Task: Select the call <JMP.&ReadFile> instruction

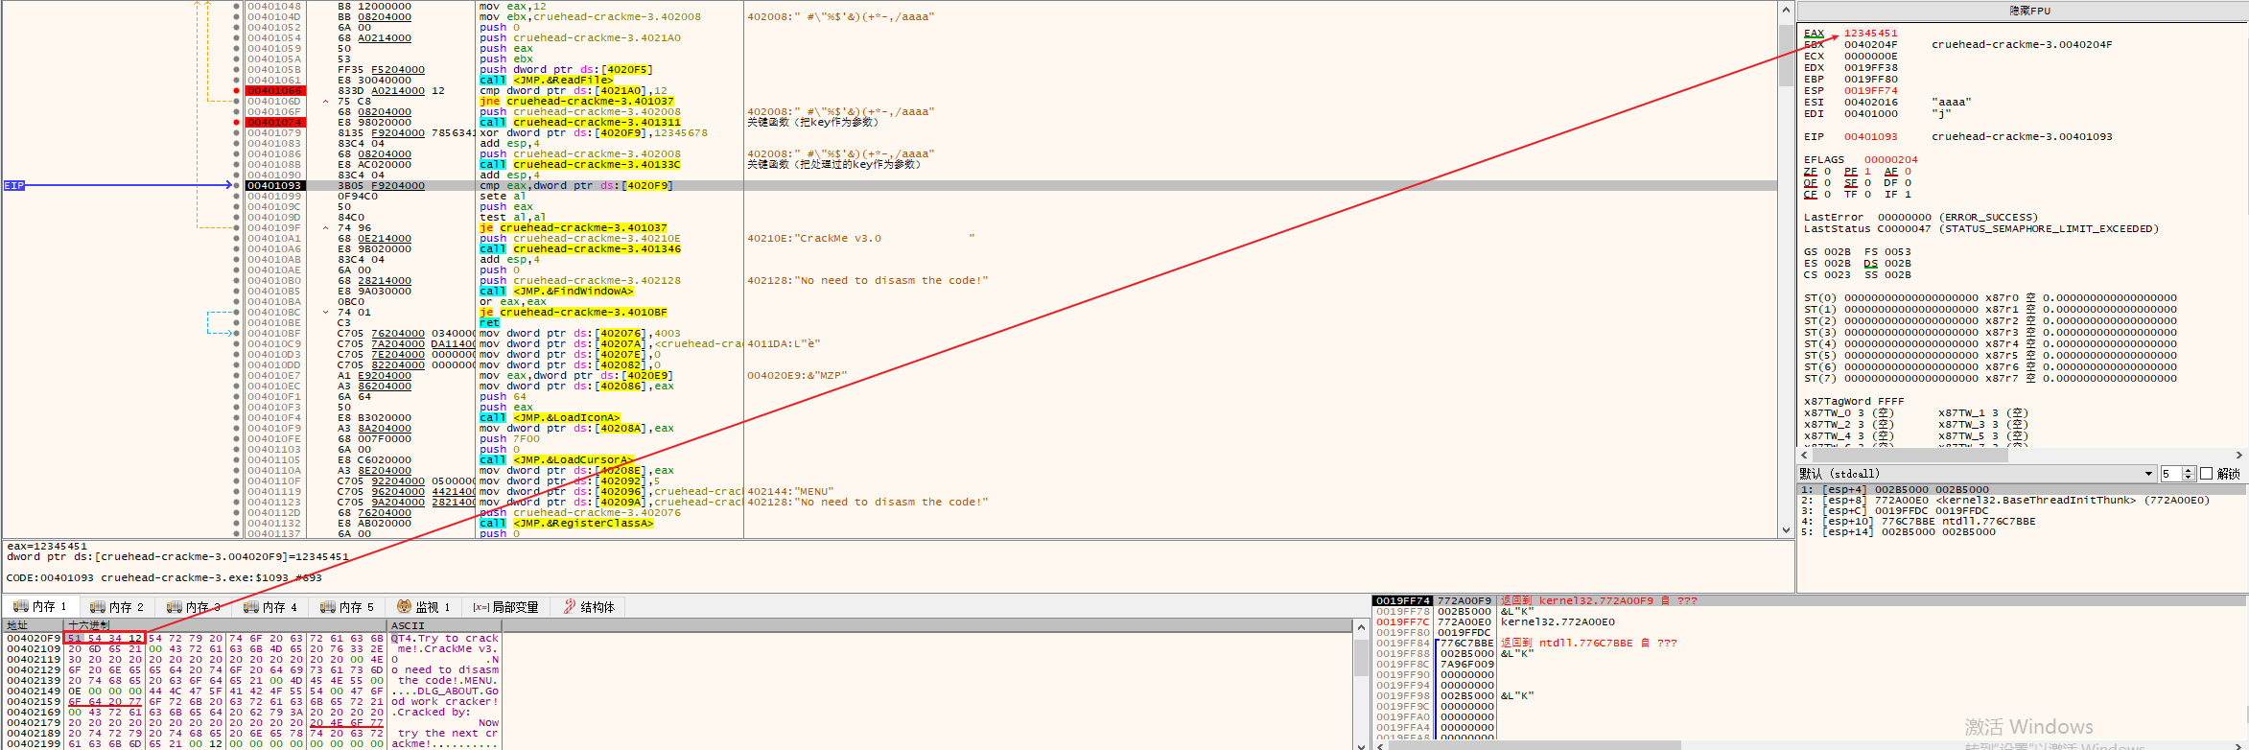Action: tap(547, 81)
